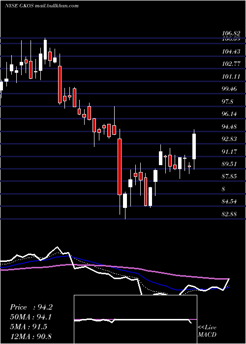Click the 97.8 price axis label

click(x=227, y=102)
